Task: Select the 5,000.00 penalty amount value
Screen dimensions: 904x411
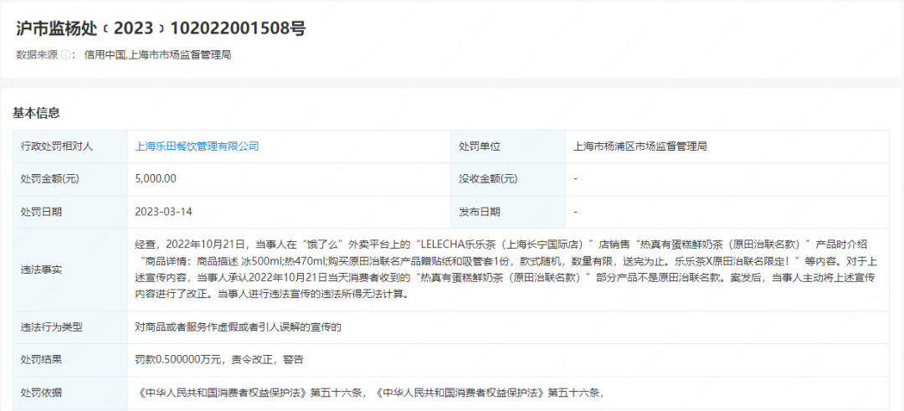Action: 156,179
